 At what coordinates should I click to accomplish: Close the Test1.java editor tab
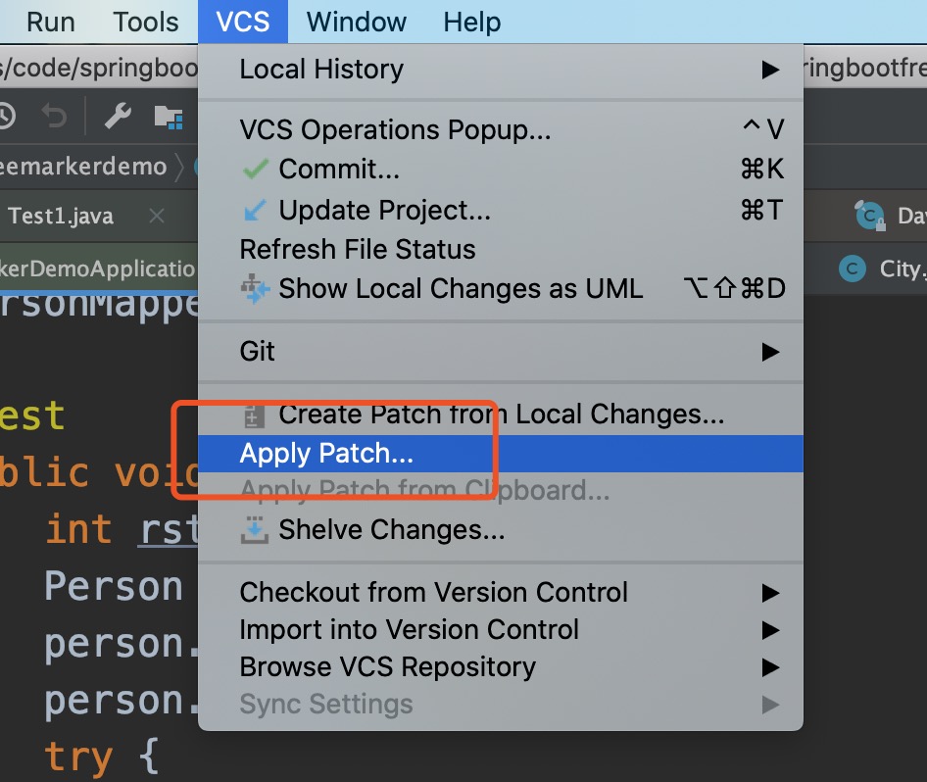click(157, 217)
